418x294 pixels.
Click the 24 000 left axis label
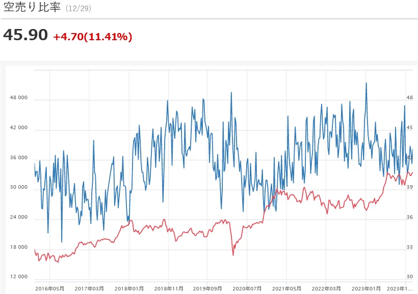pos(19,217)
